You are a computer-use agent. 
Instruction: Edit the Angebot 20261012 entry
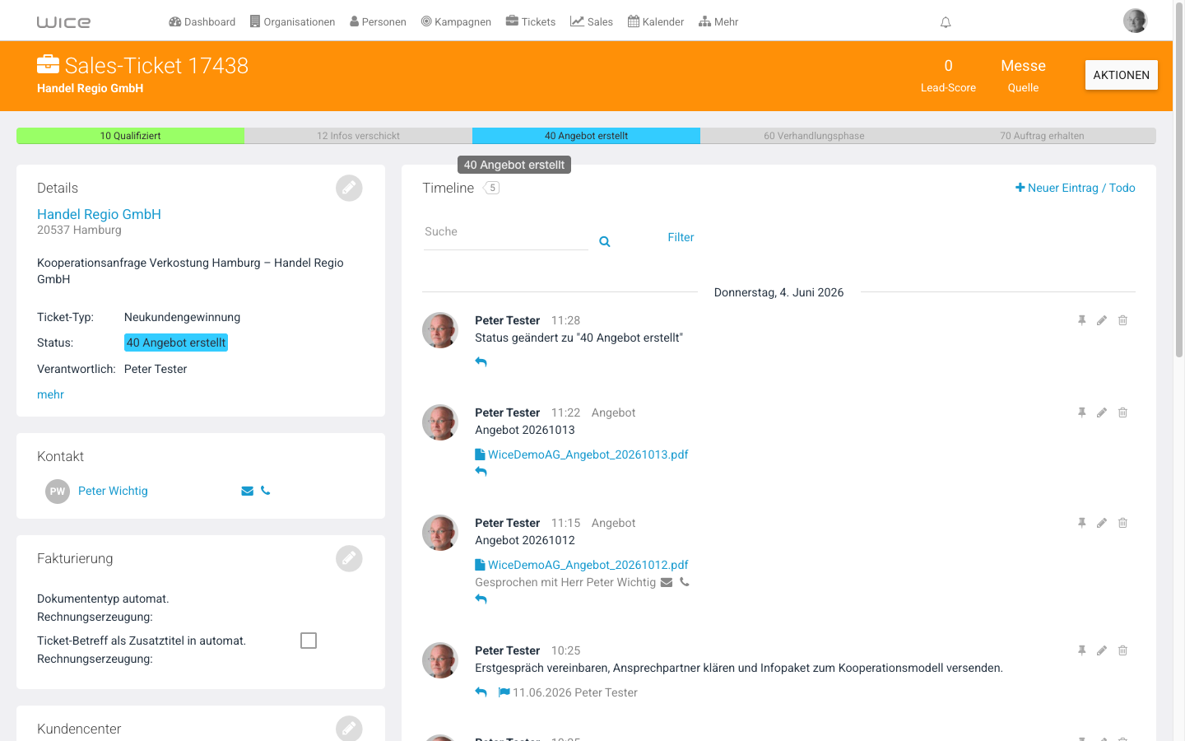pyautogui.click(x=1102, y=523)
